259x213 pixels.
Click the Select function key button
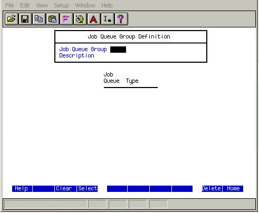click(x=88, y=189)
